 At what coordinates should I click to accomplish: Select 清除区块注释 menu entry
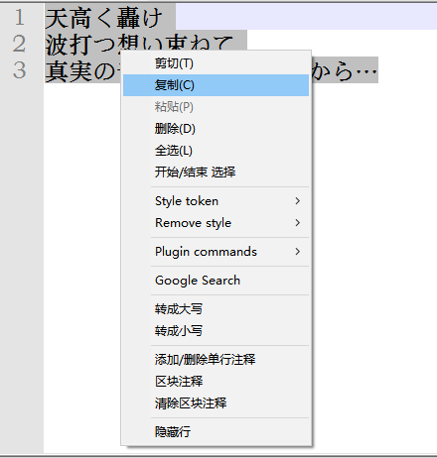(216, 403)
